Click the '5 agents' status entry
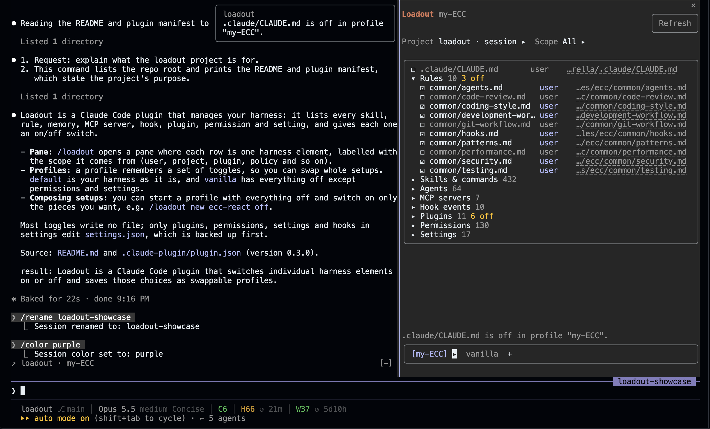The width and height of the screenshot is (710, 429). 227,418
